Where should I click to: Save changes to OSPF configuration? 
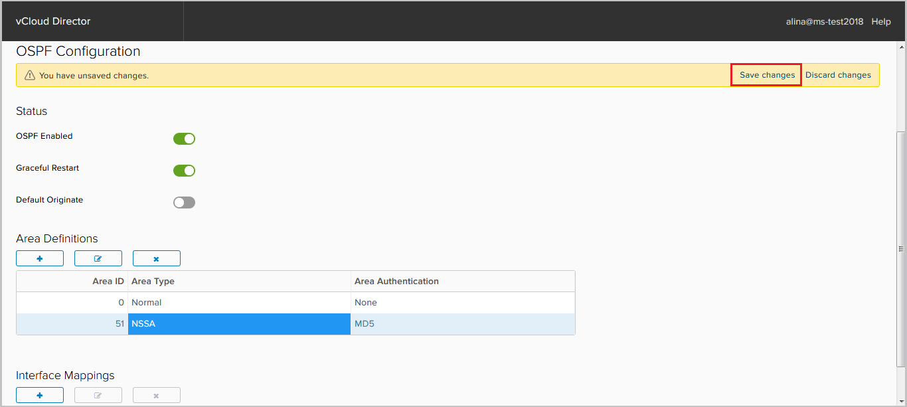[x=767, y=75]
